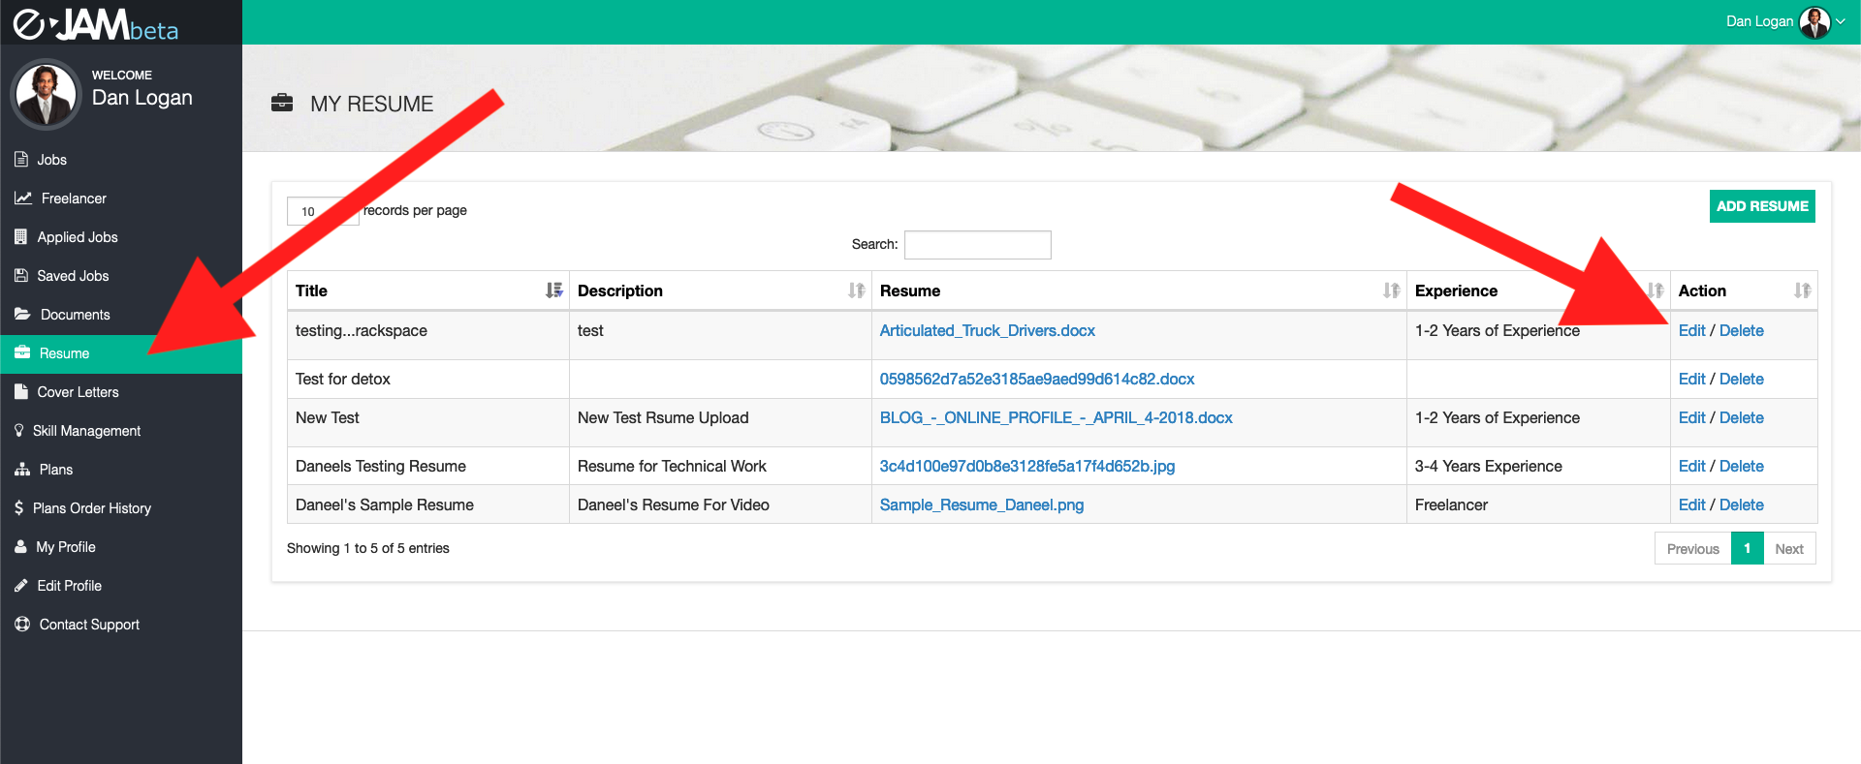Click the Contact Support lifebuoy icon

coord(22,625)
